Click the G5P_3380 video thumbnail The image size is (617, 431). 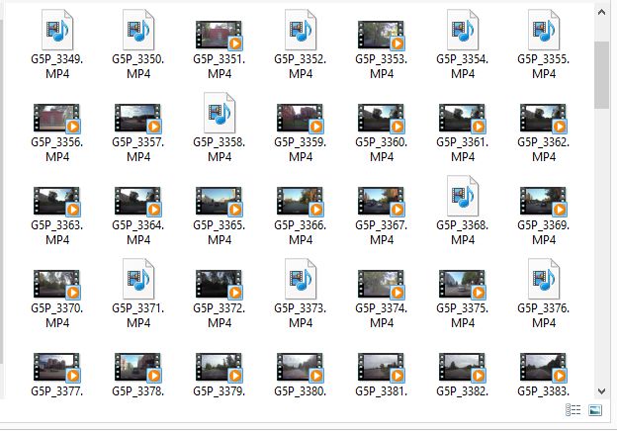tap(300, 368)
